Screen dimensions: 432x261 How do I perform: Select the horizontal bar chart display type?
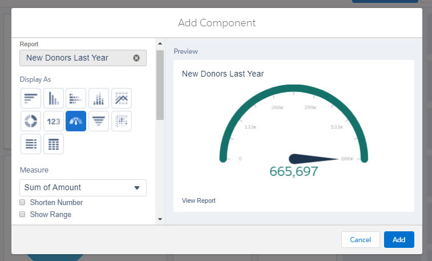tap(31, 98)
